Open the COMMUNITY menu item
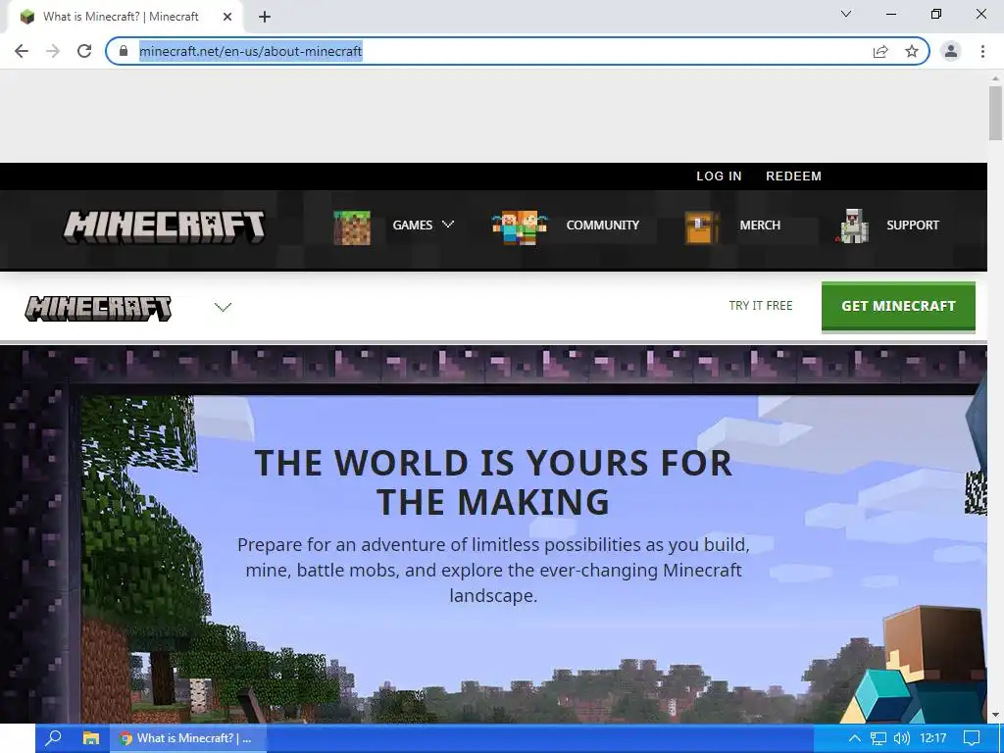The image size is (1004, 753). click(x=603, y=226)
